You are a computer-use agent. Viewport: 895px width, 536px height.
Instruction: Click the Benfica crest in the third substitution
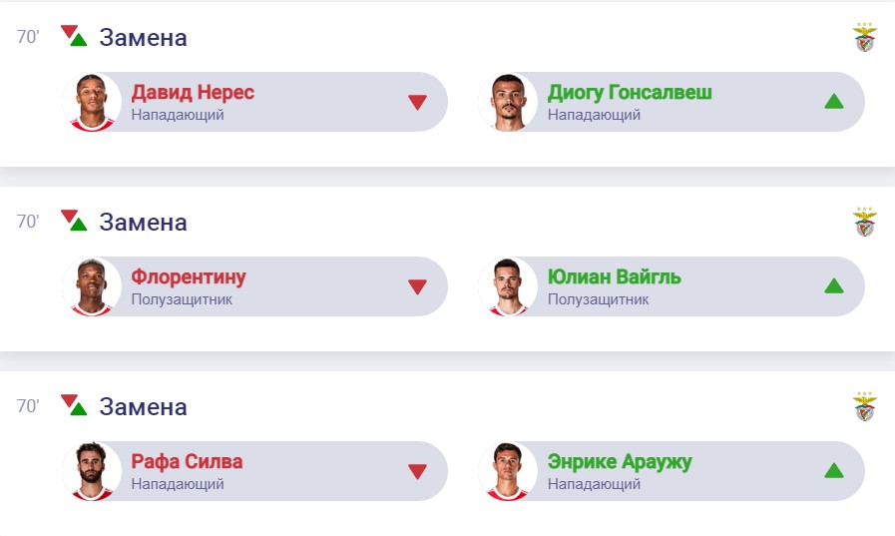click(864, 407)
